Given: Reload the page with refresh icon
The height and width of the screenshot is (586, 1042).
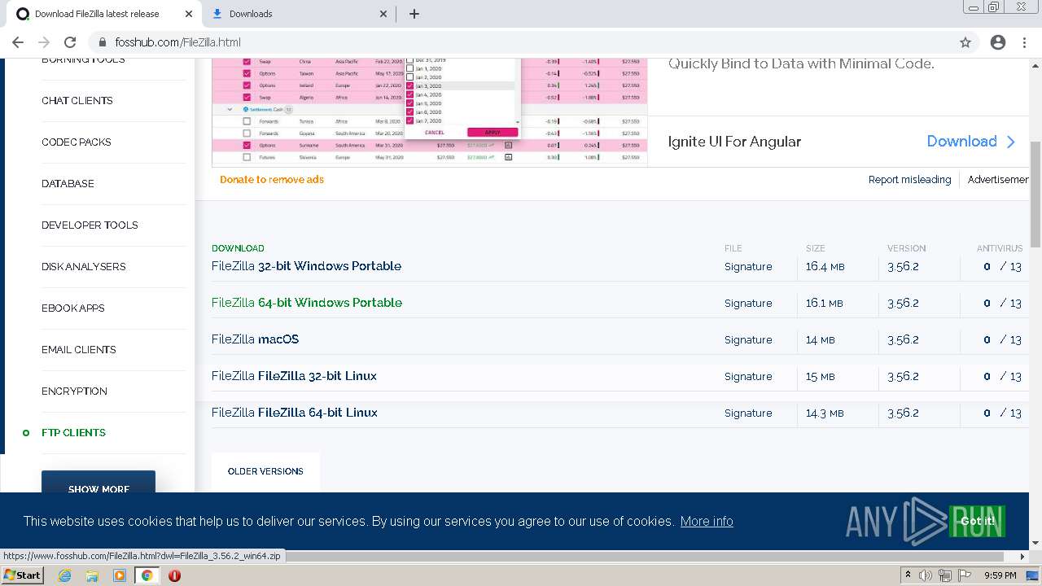Looking at the screenshot, I should tap(70, 42).
